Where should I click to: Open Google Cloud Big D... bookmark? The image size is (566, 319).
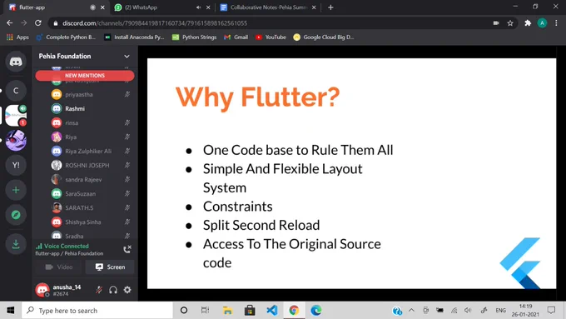click(x=324, y=37)
